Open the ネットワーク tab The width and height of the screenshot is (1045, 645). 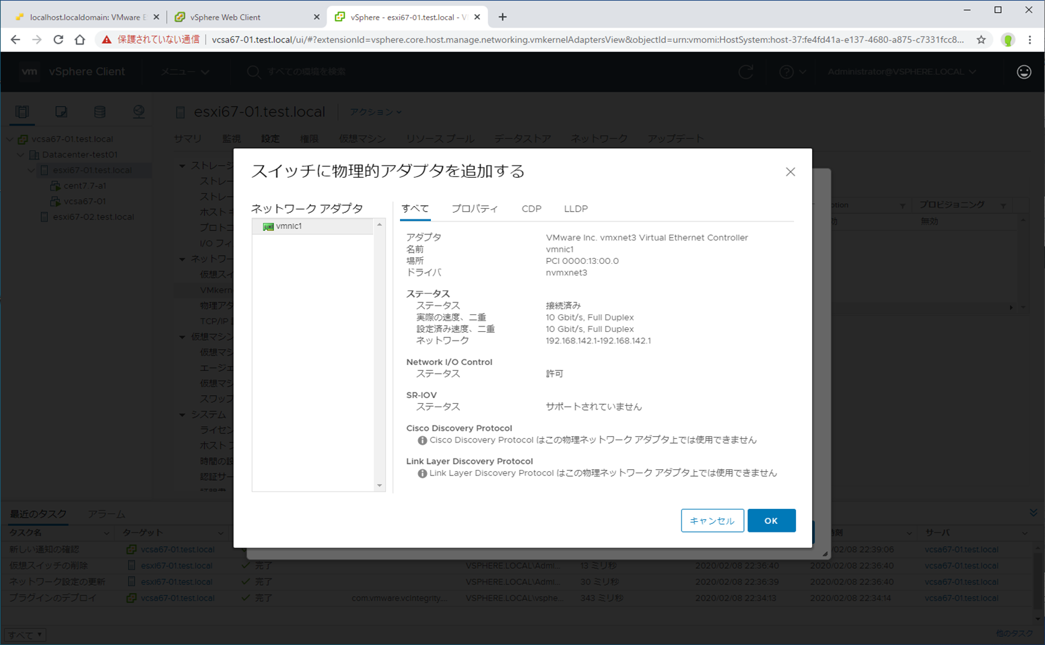599,139
